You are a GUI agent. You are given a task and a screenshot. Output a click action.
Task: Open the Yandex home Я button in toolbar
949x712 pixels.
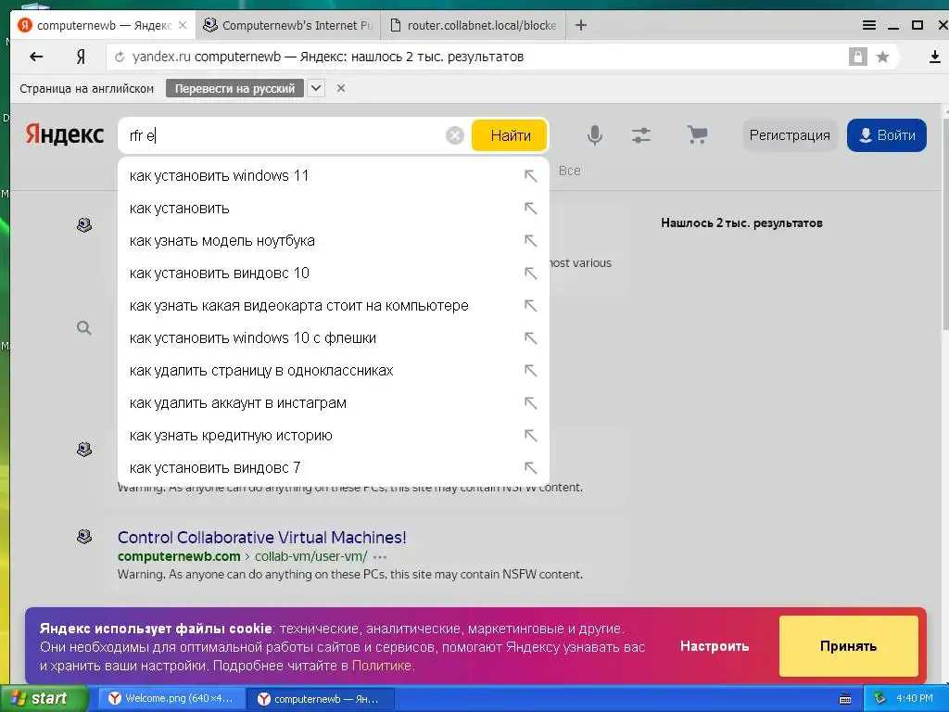pos(81,57)
